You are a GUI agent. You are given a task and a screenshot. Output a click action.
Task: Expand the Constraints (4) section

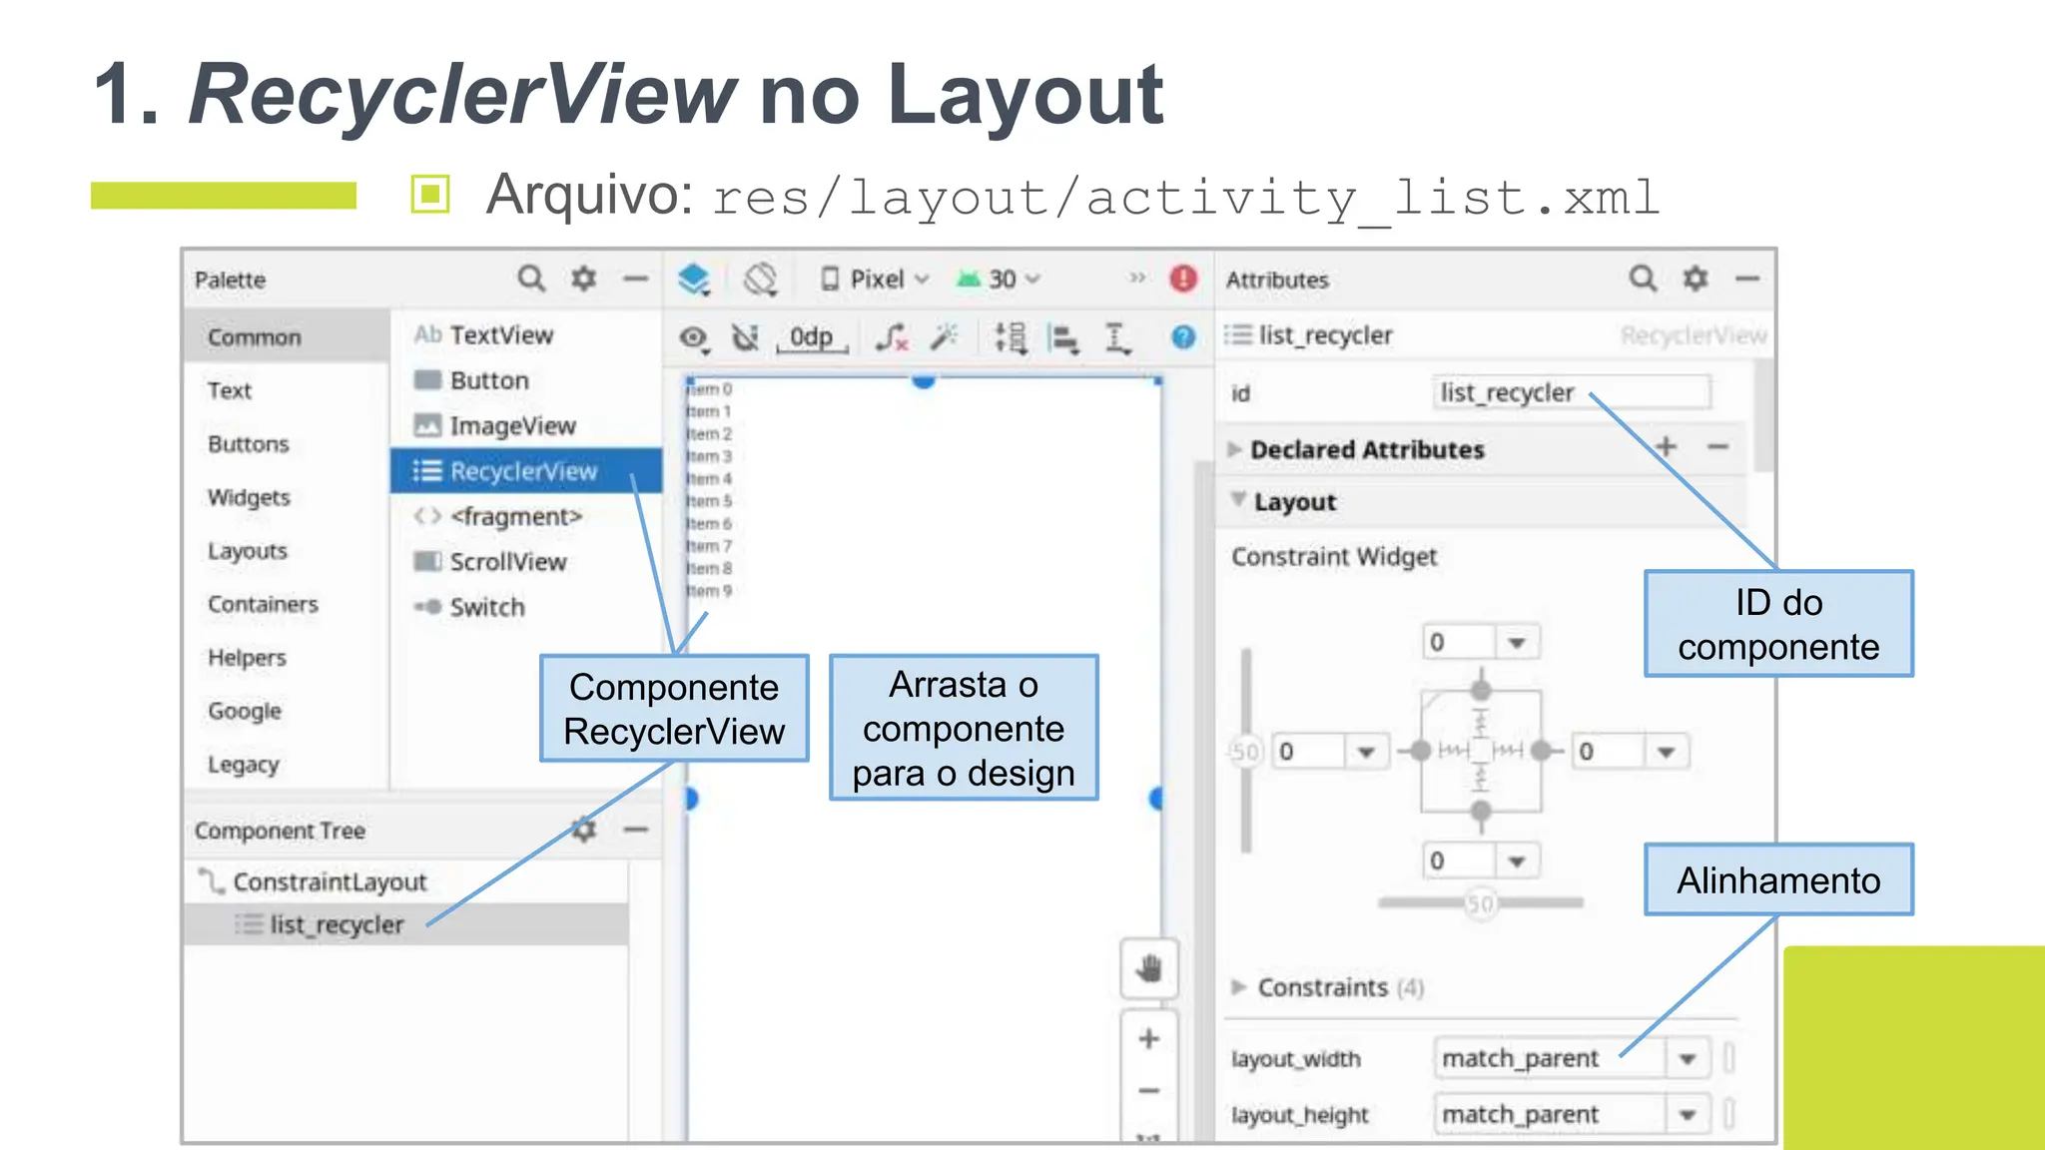point(1239,987)
